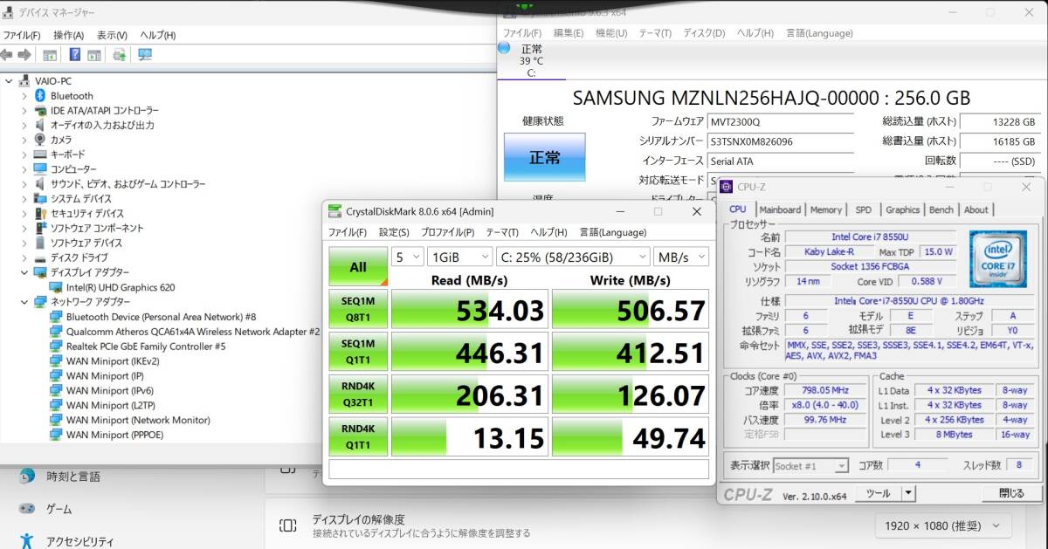Image resolution: width=1048 pixels, height=549 pixels.
Task: Click the help question mark toolbar icon
Action: (75, 54)
